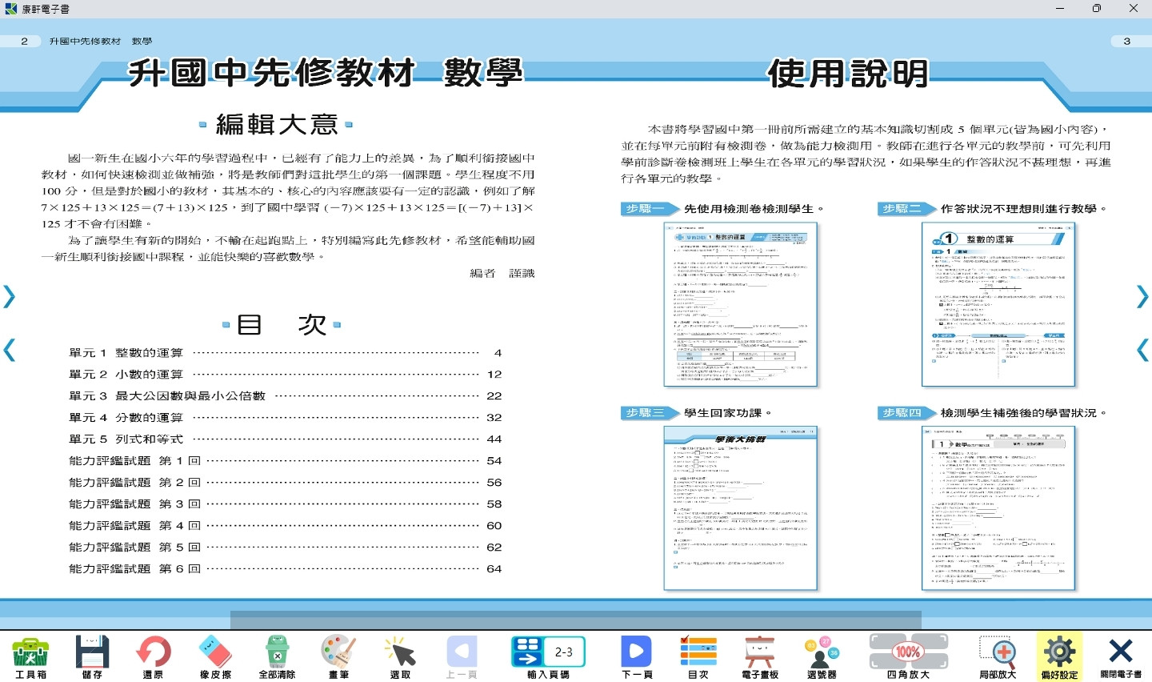Image resolution: width=1152 pixels, height=682 pixels.
Task: Click the 康軒電子書 app logo
Action: coord(10,9)
